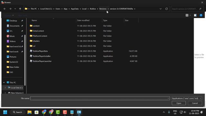206x116 pixels.
Task: Open 343 folder in navigation pane
Action: [10, 72]
